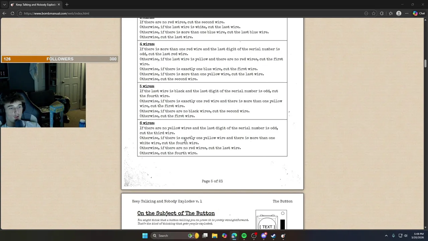Click the followers goal progress bar
Screen dimensions: 428x241
[60, 59]
